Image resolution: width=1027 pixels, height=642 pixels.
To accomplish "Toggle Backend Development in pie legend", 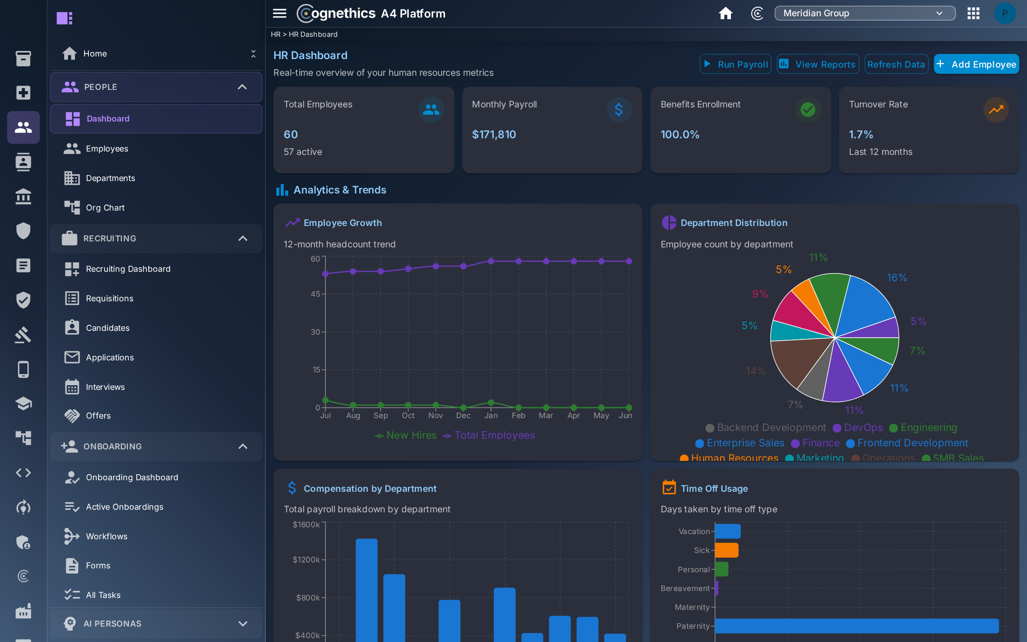I will [x=766, y=428].
